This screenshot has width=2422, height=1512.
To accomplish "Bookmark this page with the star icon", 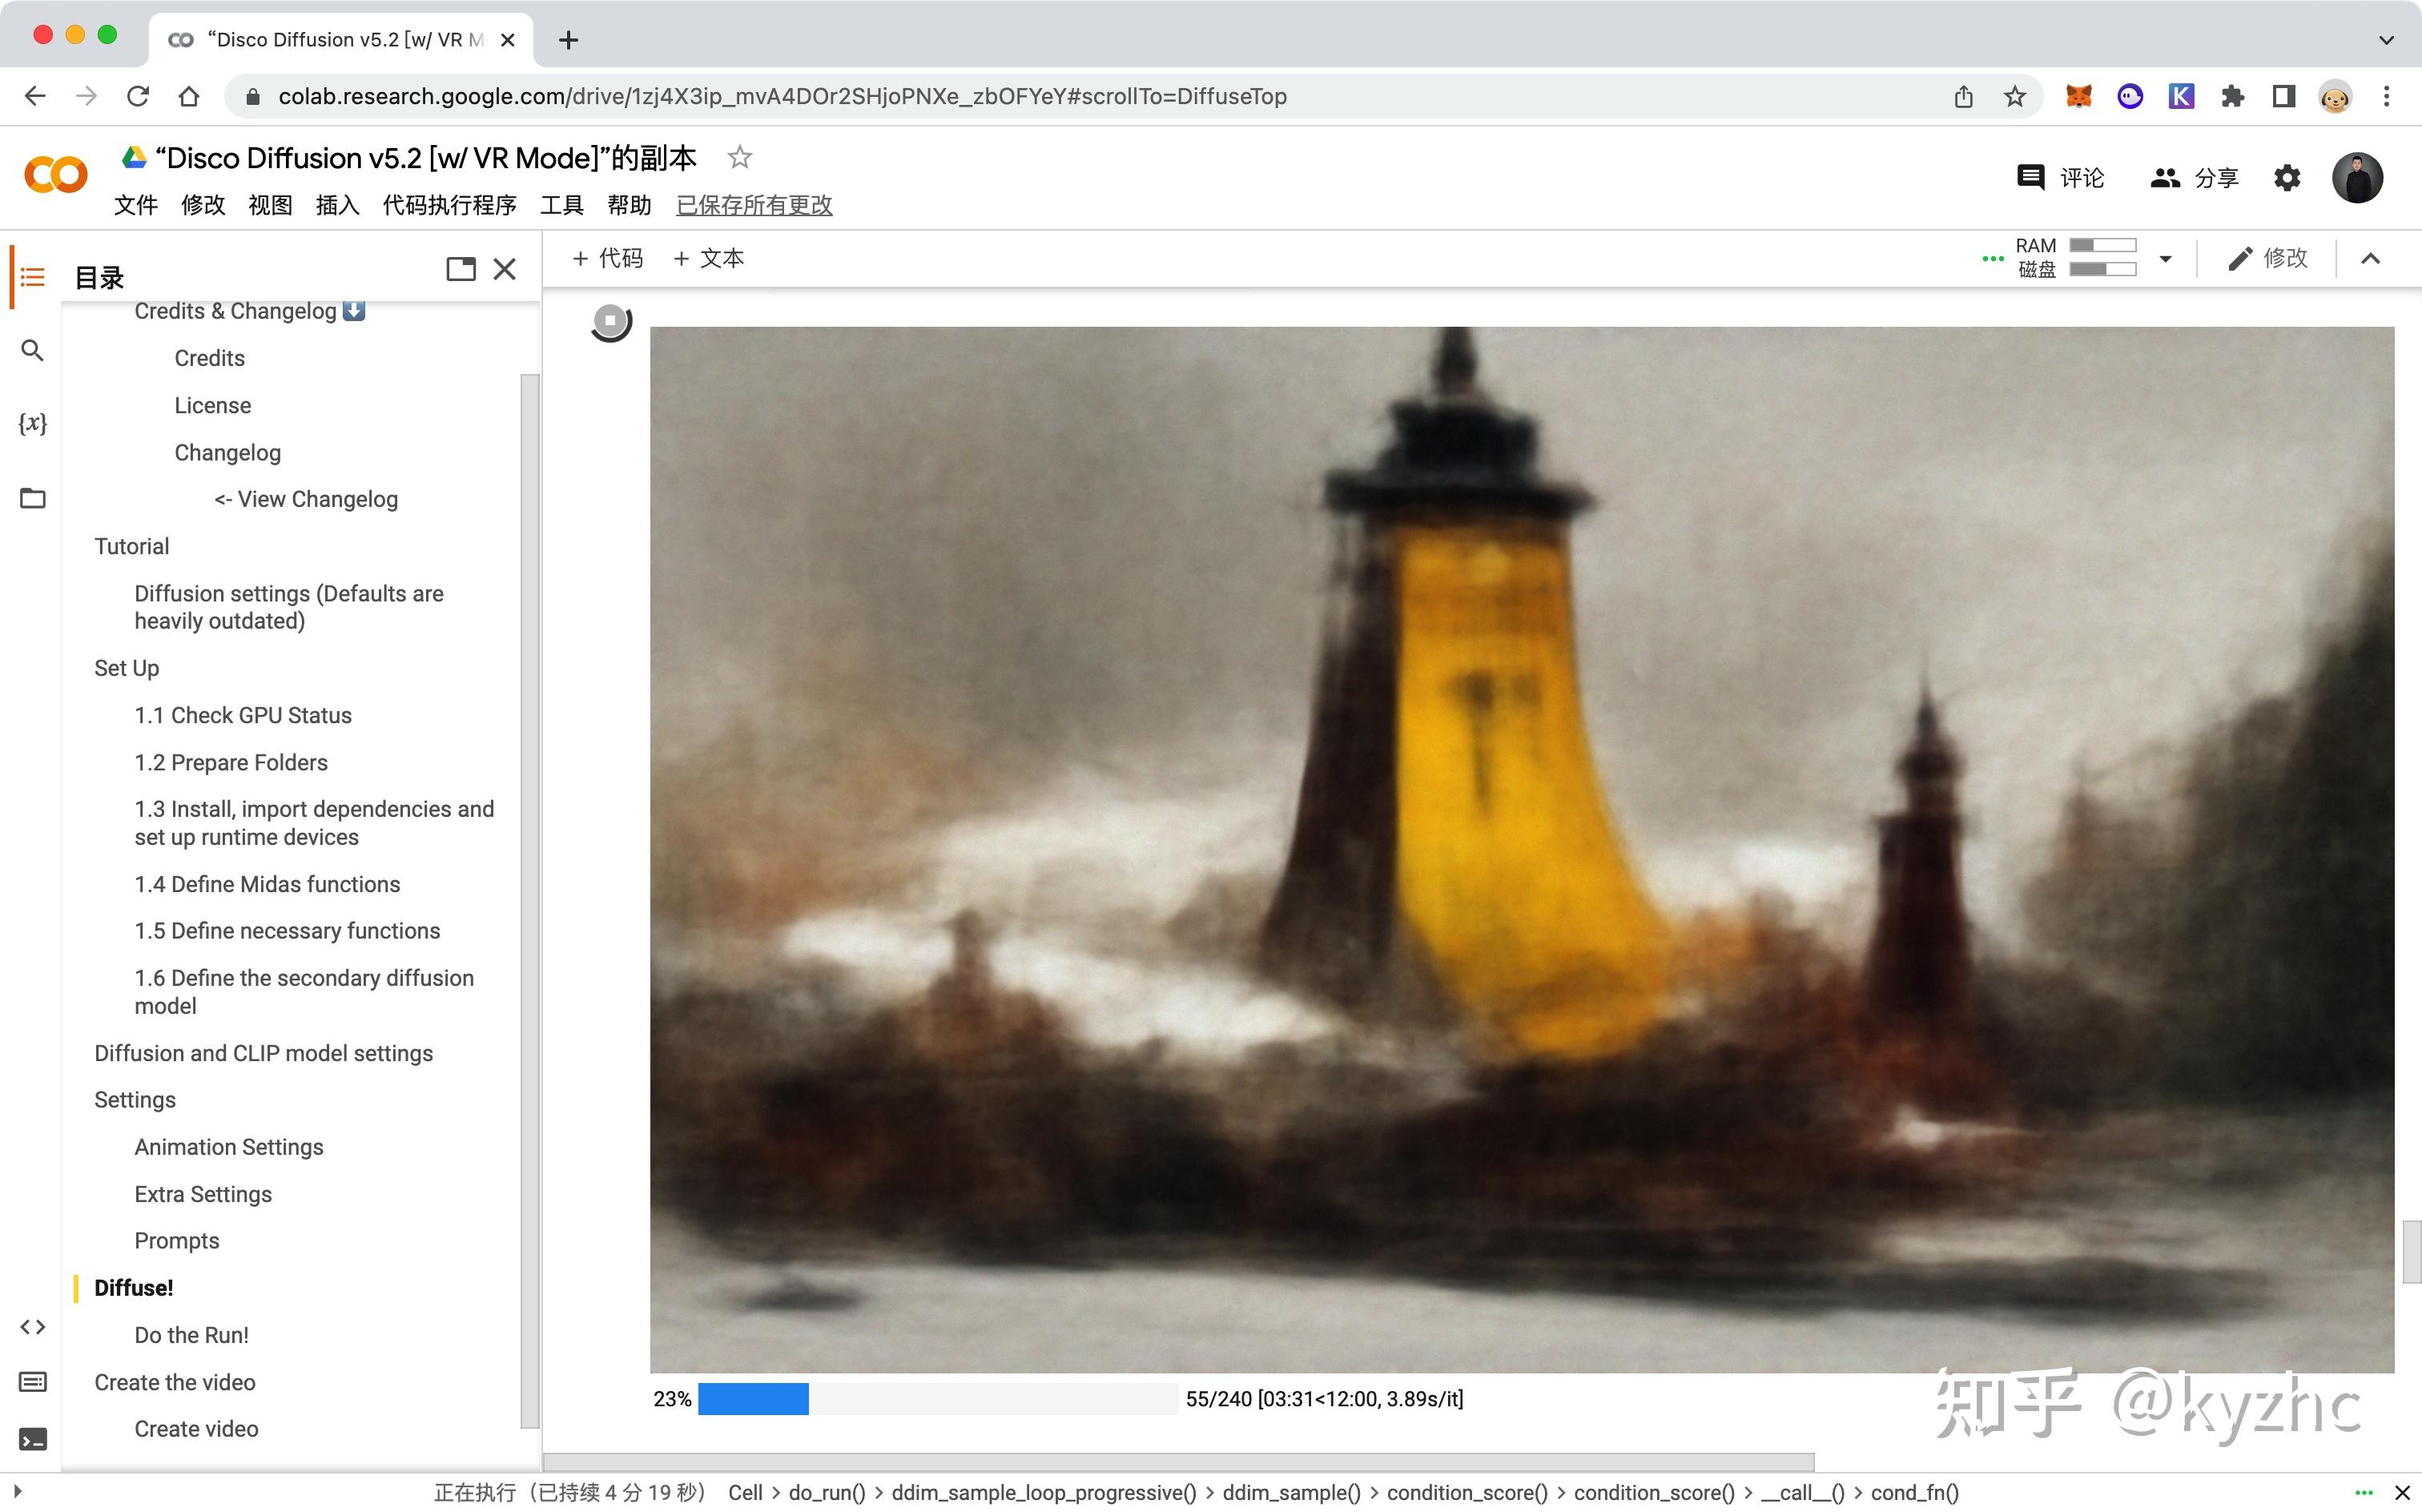I will point(2014,96).
